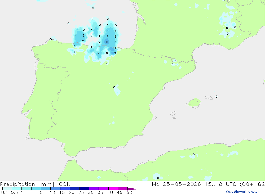This screenshot has height=194, width=265.
Task: Select the 5–10 mm legend swatch
Action: 46,189
